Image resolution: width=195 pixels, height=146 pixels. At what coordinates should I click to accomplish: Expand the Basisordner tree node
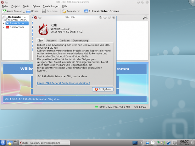(x=3, y=27)
